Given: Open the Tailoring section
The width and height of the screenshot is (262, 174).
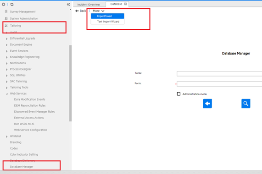Looking at the screenshot, I should click(x=16, y=26).
